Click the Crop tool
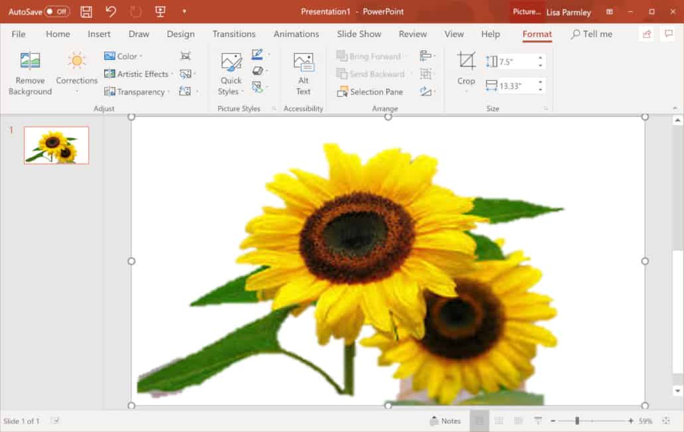684x432 pixels. (466, 70)
